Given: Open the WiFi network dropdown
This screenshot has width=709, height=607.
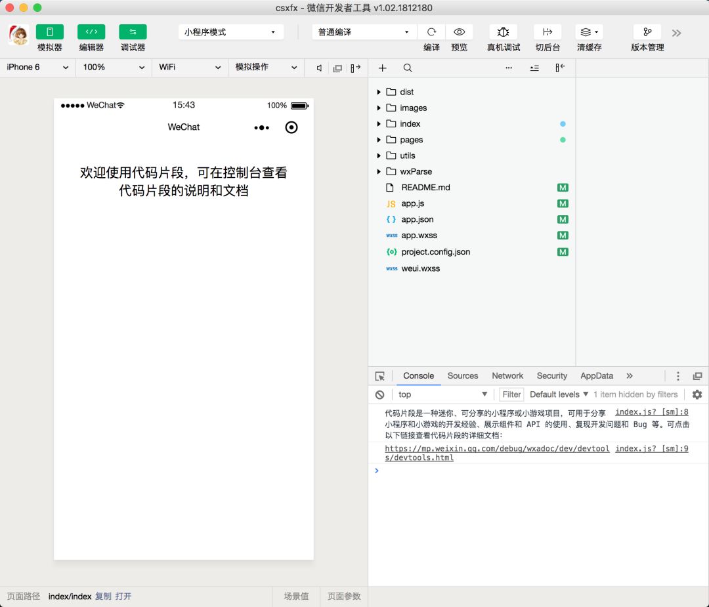Looking at the screenshot, I should point(190,68).
